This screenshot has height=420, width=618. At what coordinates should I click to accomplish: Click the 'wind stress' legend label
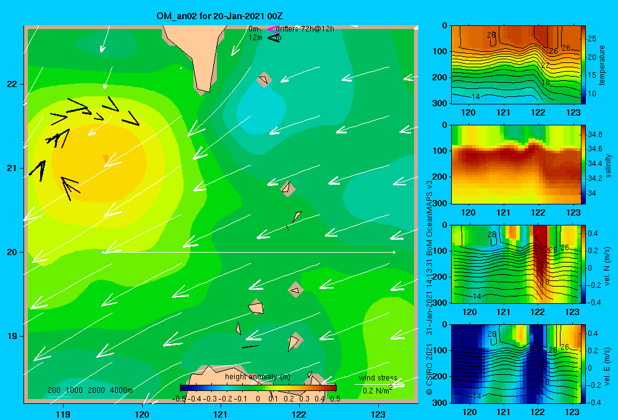(378, 378)
